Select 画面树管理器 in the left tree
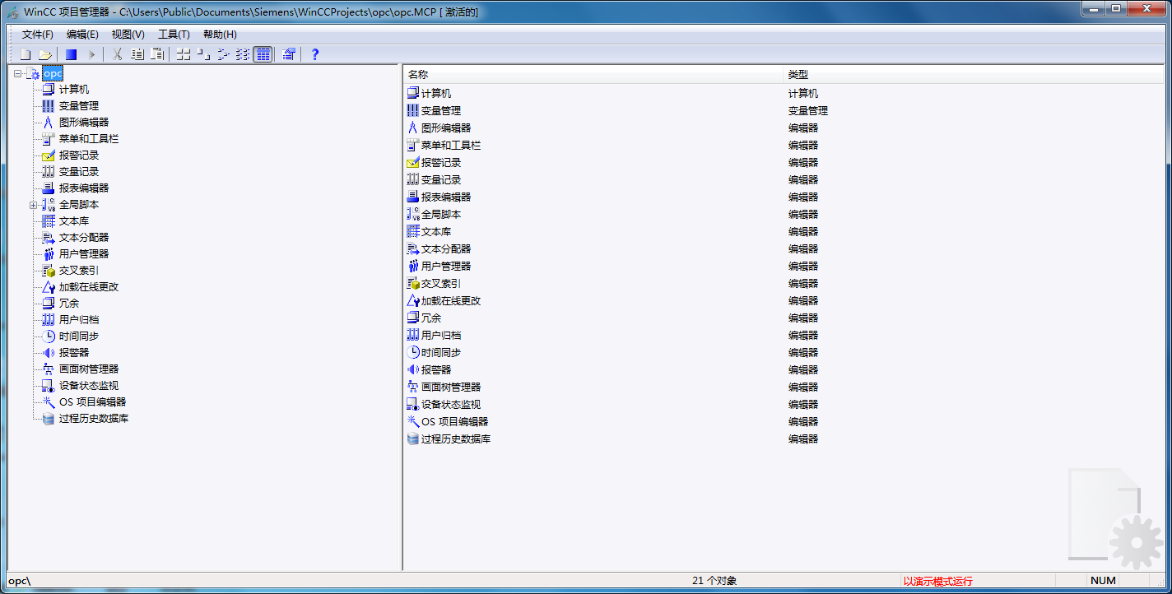Screen dimensions: 1172x594 pos(89,369)
